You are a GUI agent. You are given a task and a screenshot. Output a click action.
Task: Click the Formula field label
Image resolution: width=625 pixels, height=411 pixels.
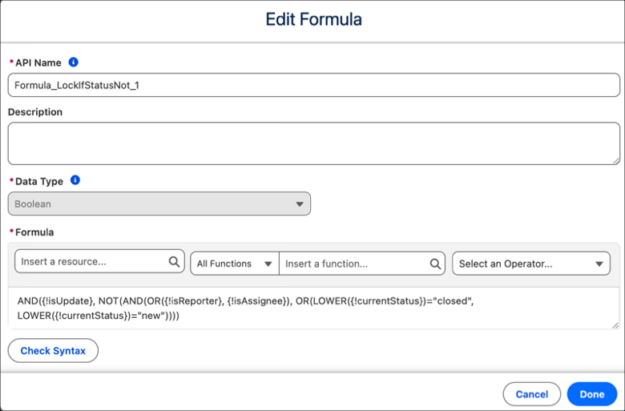point(34,232)
